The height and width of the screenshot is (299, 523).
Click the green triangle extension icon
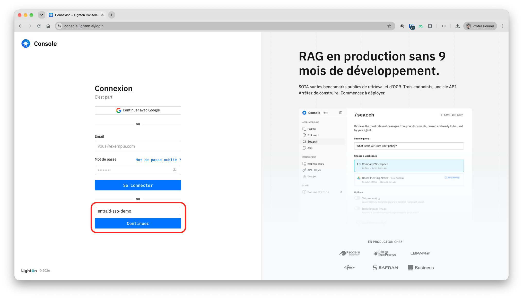421,26
